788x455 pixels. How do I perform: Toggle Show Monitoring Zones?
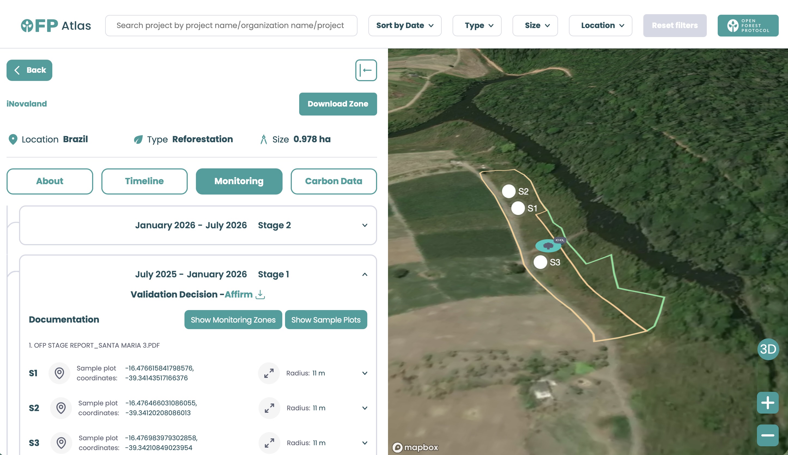tap(233, 320)
